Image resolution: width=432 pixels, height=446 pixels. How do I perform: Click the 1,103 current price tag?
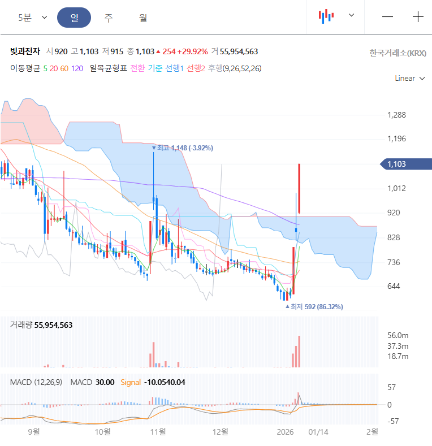(406, 164)
